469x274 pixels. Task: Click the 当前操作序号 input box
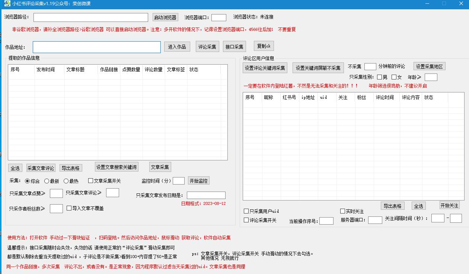pos(326,221)
